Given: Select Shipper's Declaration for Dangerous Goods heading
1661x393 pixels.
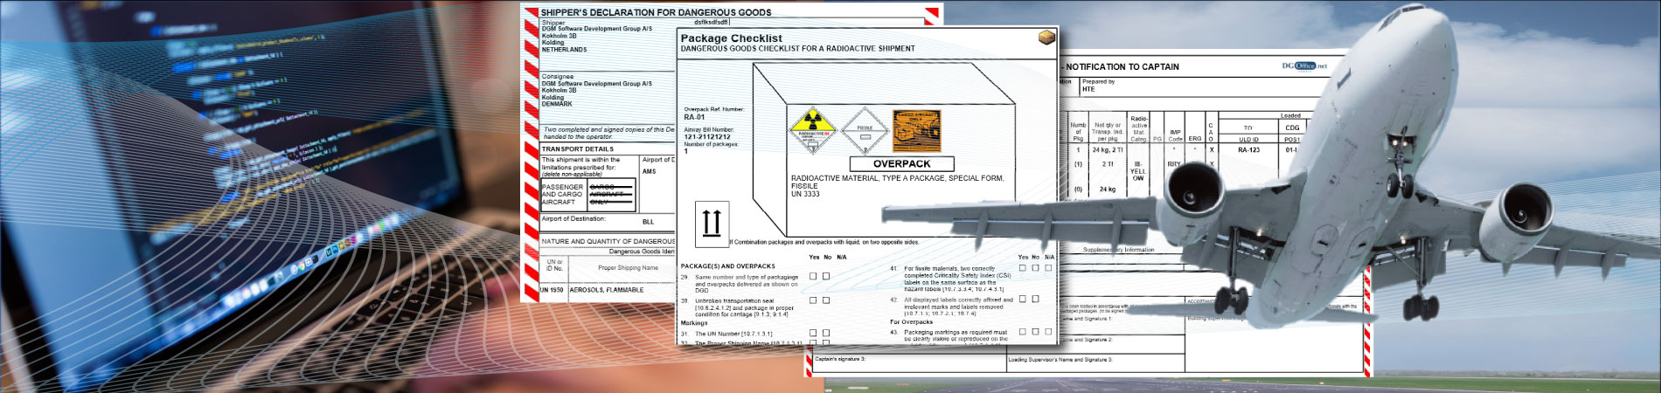Looking at the screenshot, I should (x=656, y=12).
